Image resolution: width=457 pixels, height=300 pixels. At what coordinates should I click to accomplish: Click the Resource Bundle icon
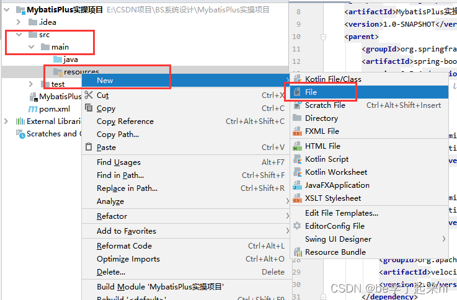point(298,252)
